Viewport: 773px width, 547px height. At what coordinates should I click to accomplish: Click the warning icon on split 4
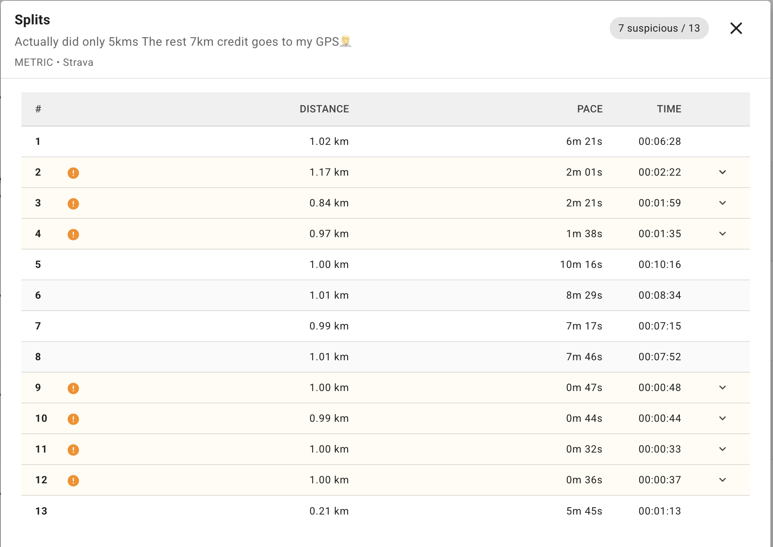tap(73, 234)
